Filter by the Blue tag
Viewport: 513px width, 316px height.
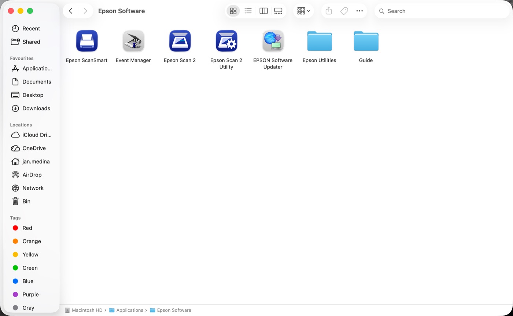click(32, 281)
